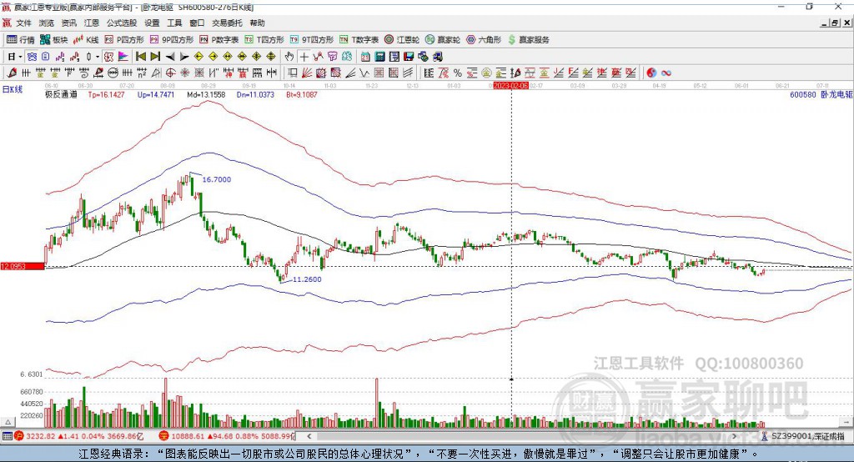Select the candlestick chart style icon

coord(89,57)
